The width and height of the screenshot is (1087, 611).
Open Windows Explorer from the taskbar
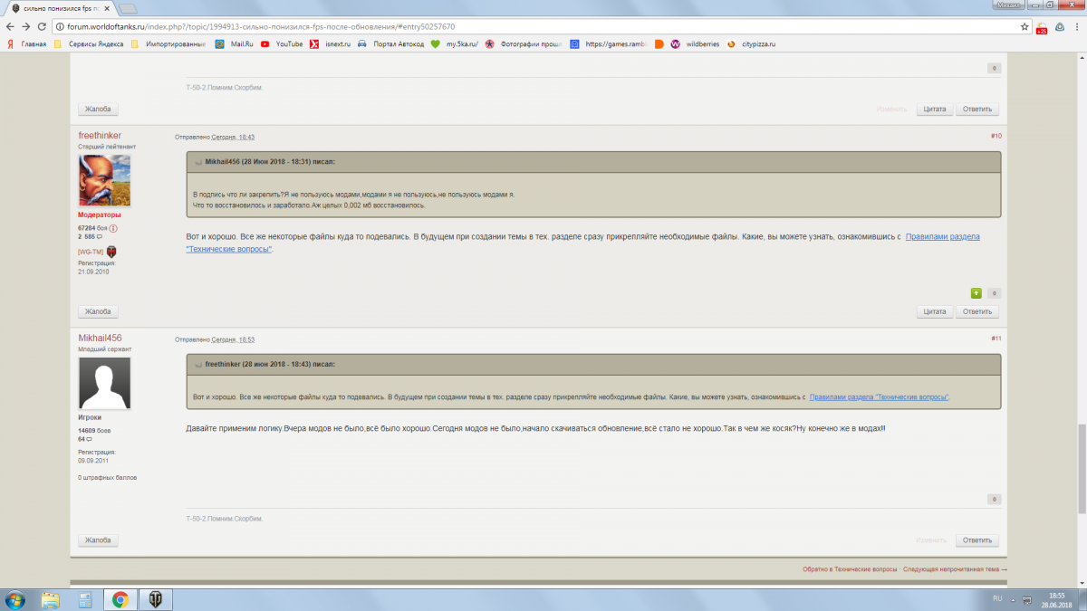coord(50,598)
